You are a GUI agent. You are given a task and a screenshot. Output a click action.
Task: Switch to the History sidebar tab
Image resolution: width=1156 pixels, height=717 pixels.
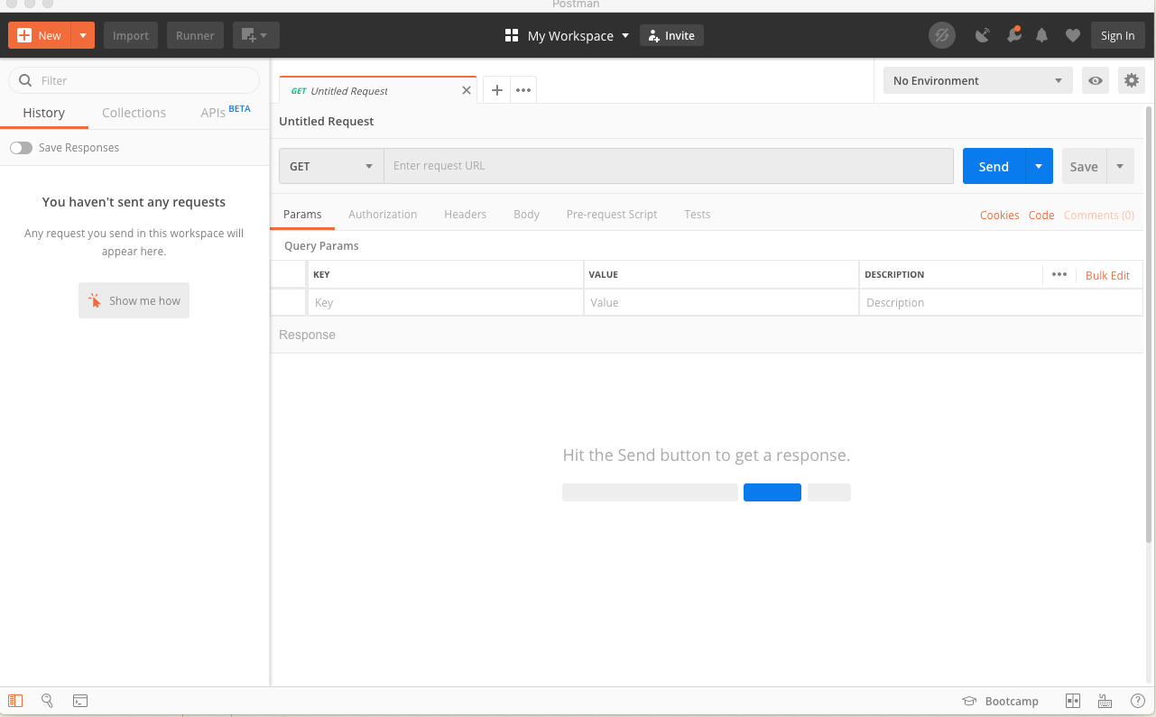[44, 113]
